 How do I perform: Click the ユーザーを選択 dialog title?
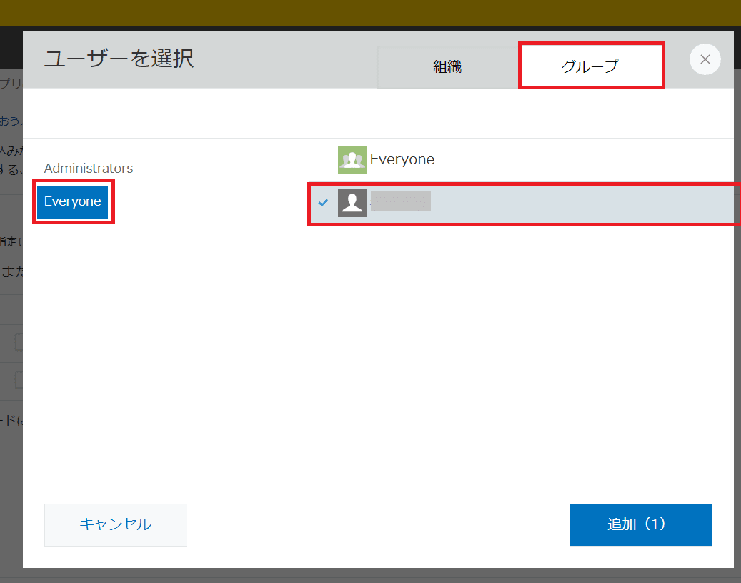(119, 59)
